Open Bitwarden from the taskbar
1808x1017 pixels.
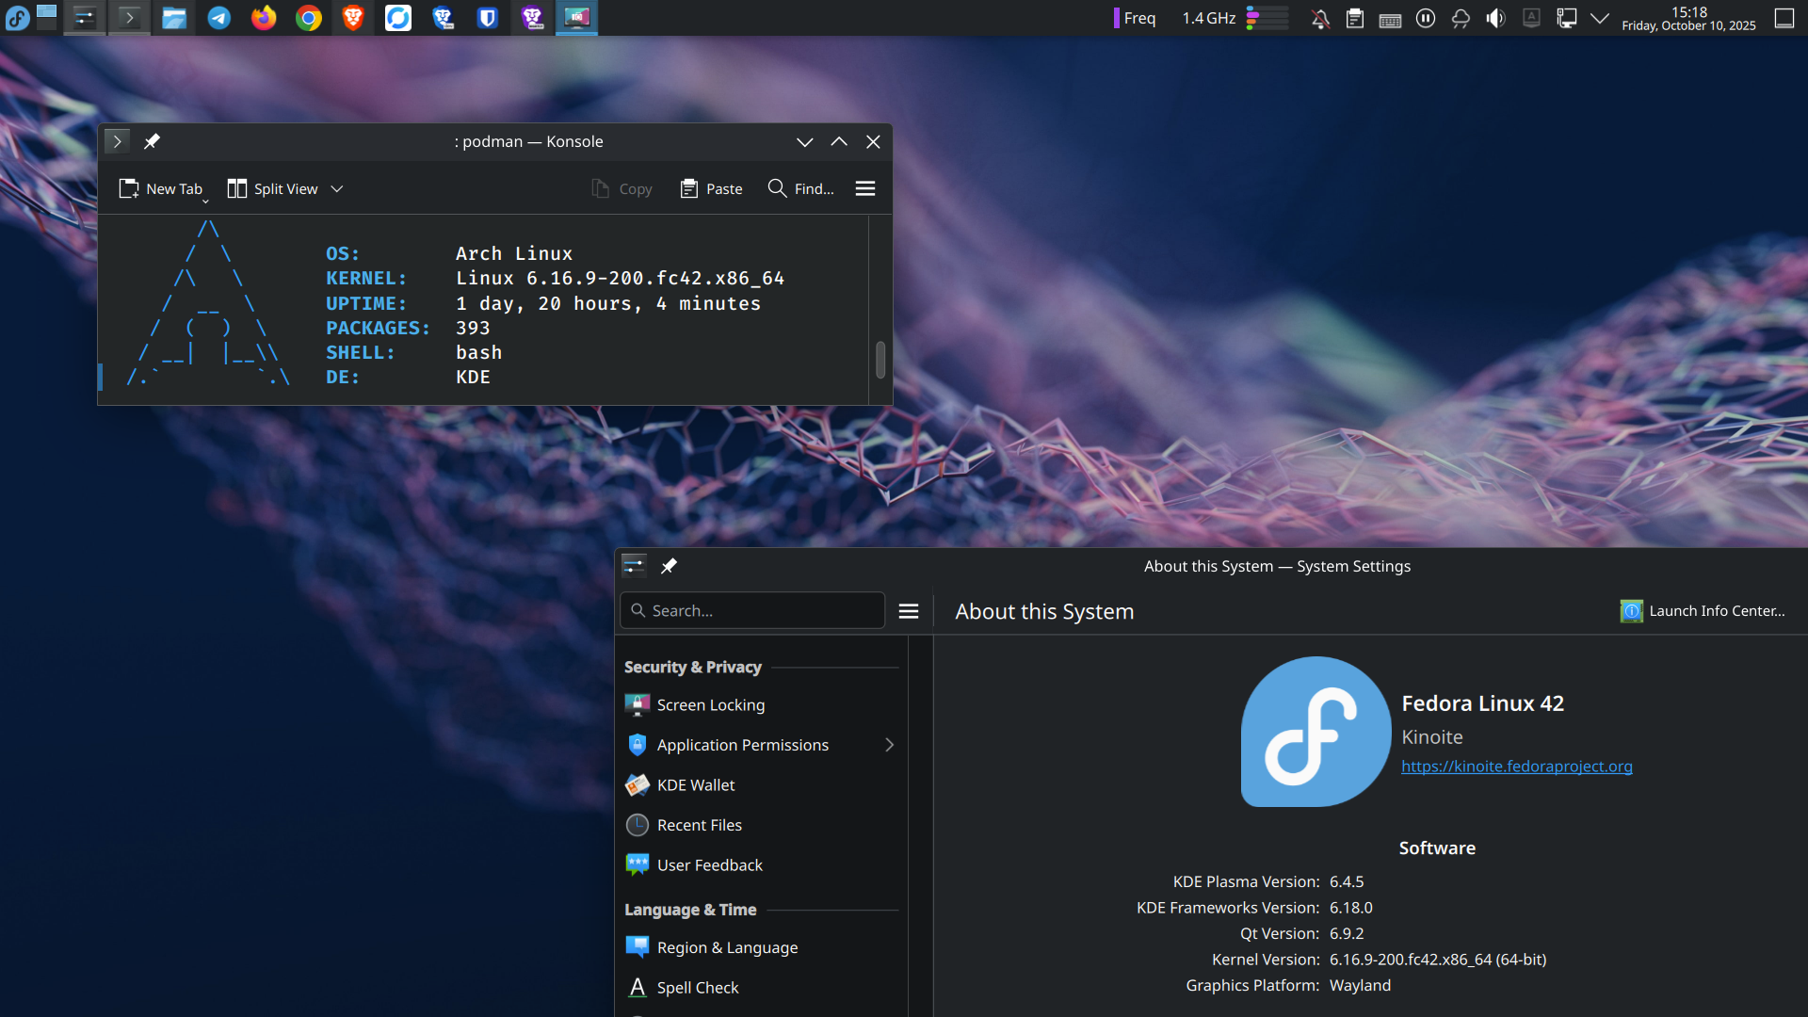click(487, 18)
